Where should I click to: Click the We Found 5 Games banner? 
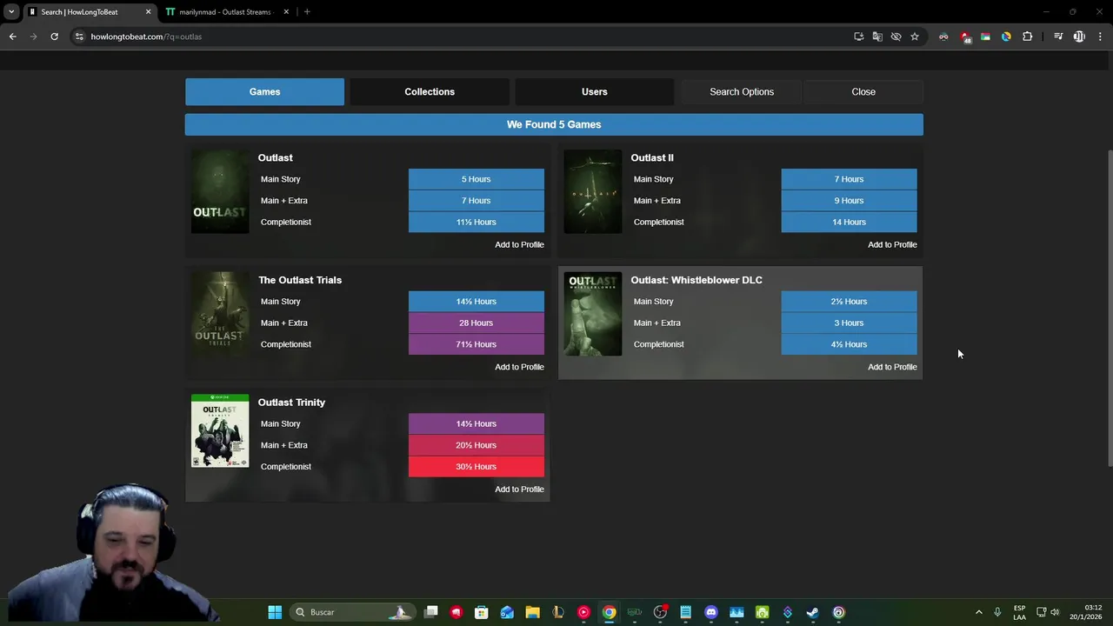(x=554, y=124)
